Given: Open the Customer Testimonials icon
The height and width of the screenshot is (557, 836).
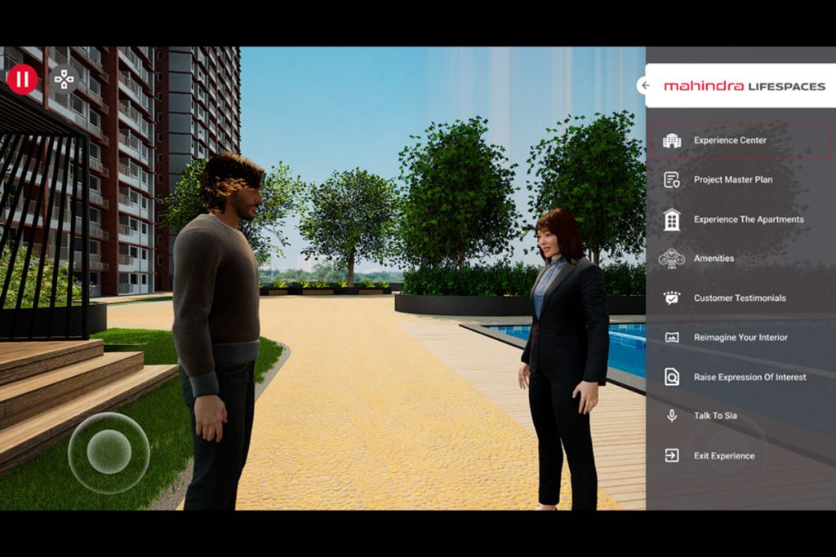Looking at the screenshot, I should click(x=672, y=298).
